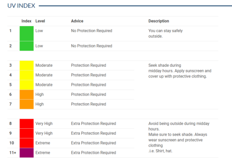Click the orange swatch for index 6

(27, 95)
